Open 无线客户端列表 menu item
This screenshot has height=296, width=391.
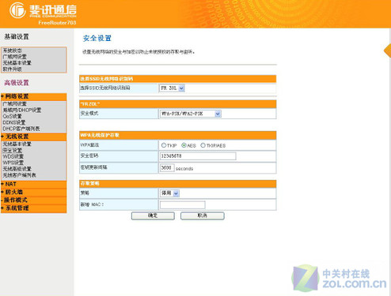tap(19, 175)
